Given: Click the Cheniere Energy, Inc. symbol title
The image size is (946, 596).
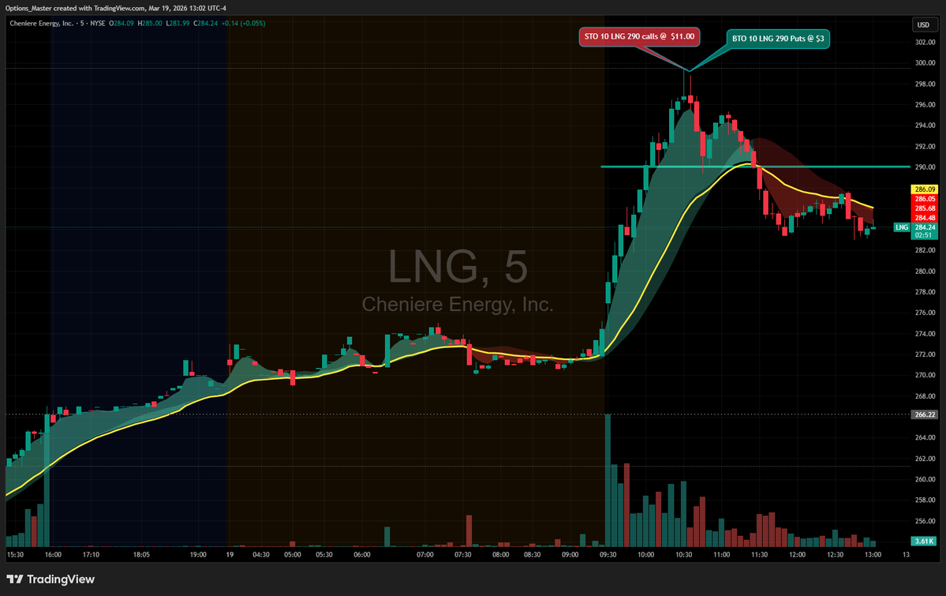Looking at the screenshot, I should [42, 24].
